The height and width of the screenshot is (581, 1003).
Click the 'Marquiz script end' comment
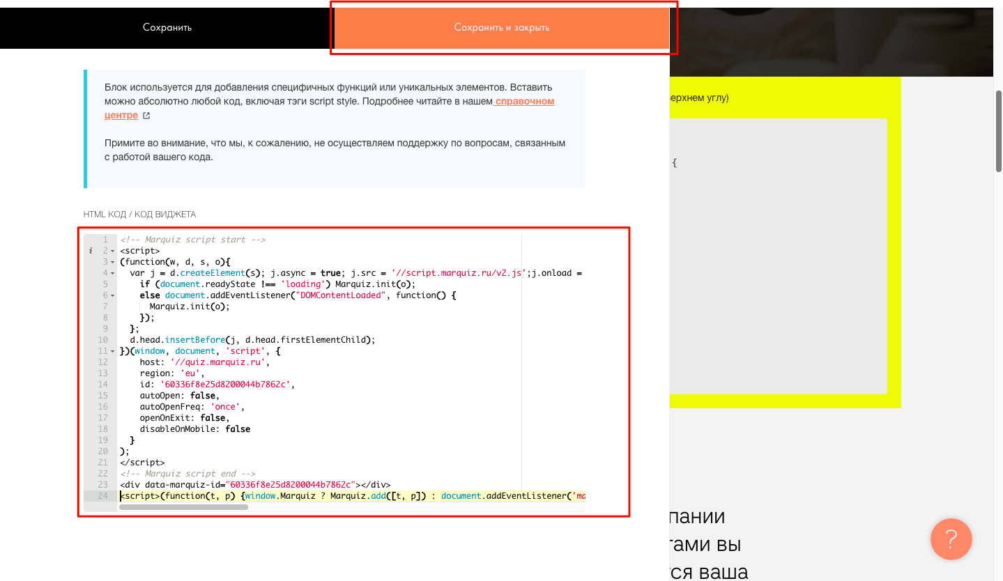[187, 474]
